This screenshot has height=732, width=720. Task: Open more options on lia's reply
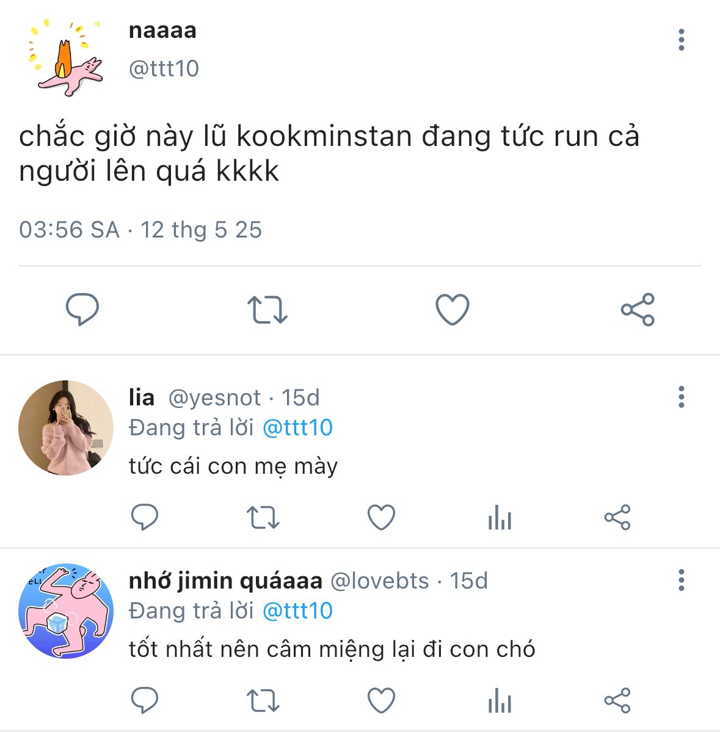click(682, 397)
